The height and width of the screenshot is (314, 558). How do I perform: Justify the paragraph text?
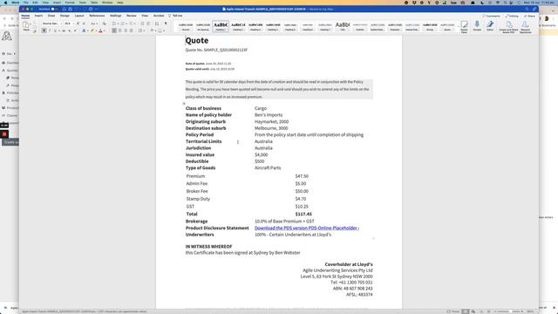click(132, 31)
